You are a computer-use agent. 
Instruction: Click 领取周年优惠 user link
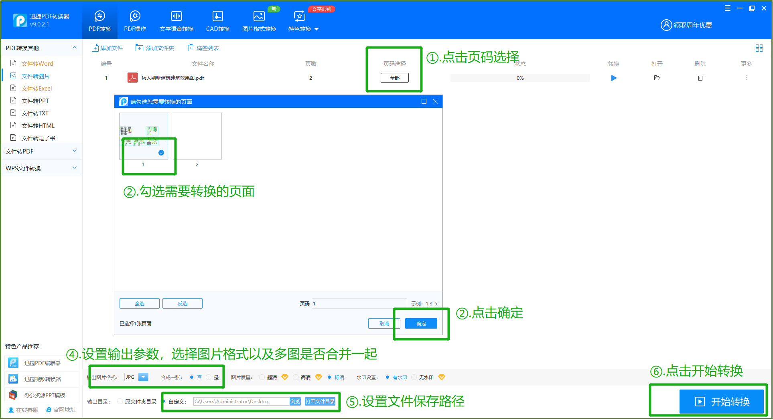coord(686,25)
